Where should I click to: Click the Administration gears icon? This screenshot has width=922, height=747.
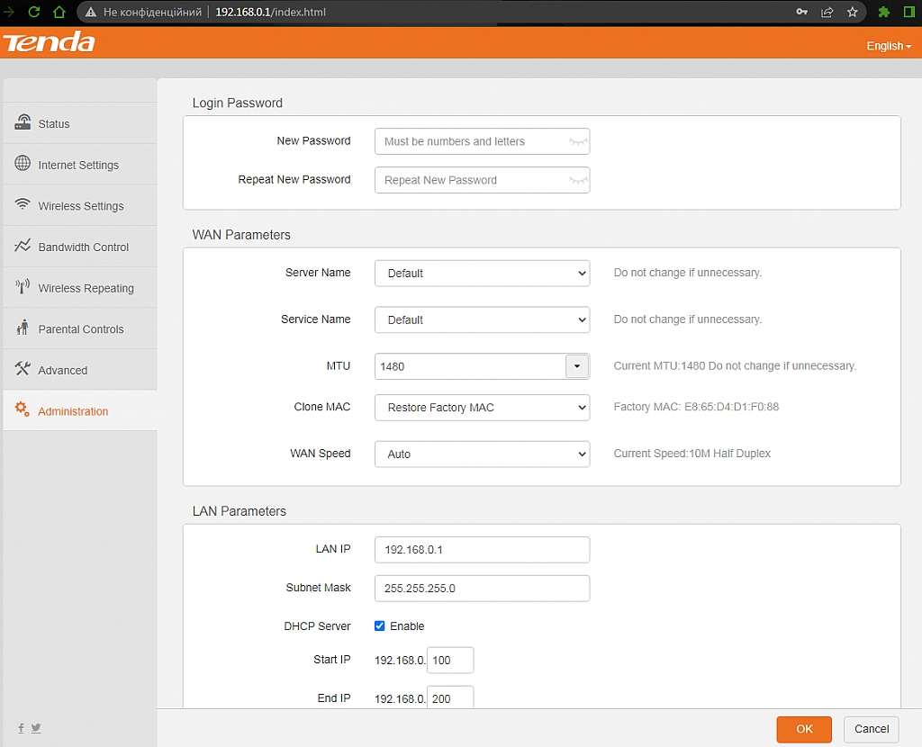coord(23,409)
